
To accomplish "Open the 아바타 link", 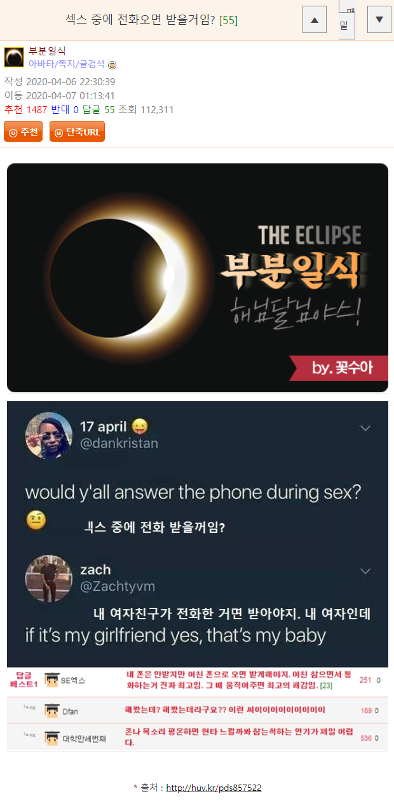I will click(42, 64).
